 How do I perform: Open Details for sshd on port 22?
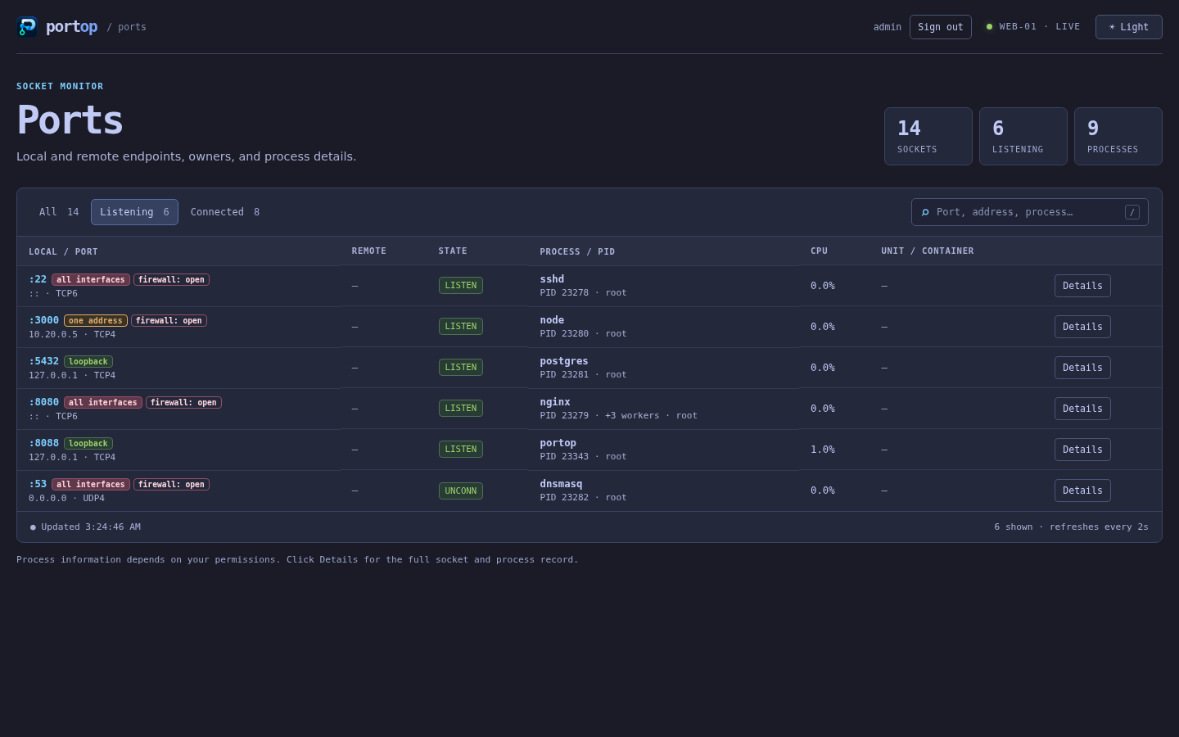[1082, 286]
